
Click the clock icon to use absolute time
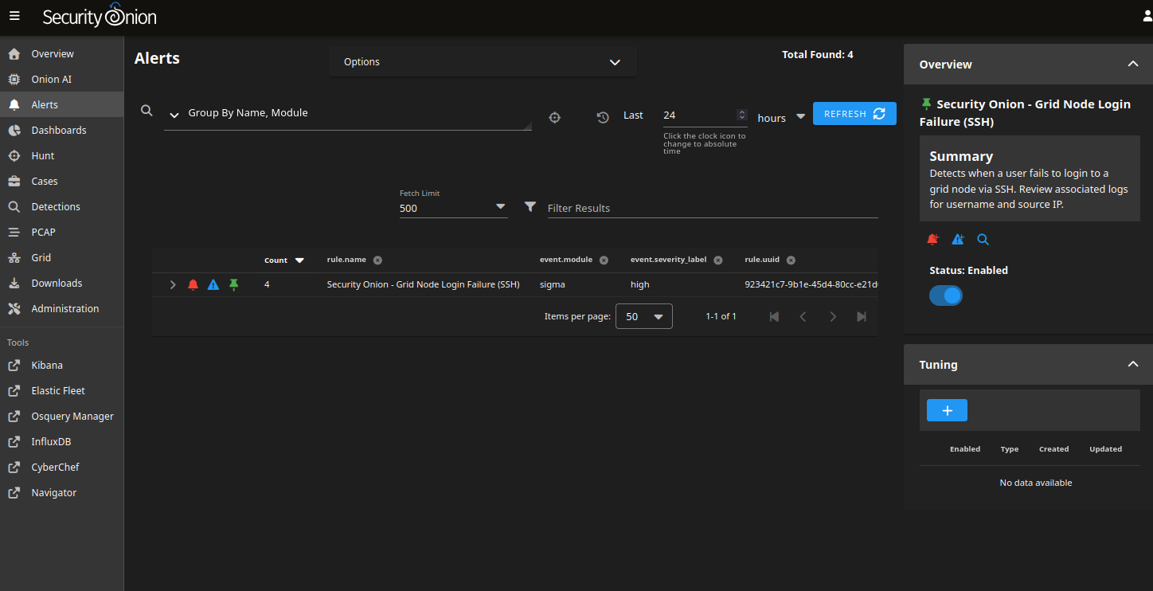tap(603, 117)
